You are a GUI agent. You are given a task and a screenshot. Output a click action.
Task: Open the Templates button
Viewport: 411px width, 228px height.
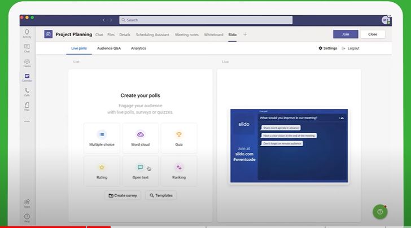click(161, 195)
